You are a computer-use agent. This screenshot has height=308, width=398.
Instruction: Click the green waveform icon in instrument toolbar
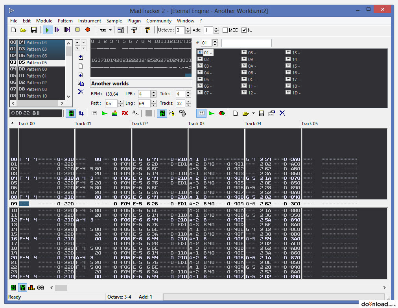coord(212,113)
